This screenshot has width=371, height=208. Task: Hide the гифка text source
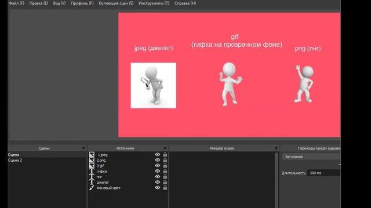click(157, 171)
